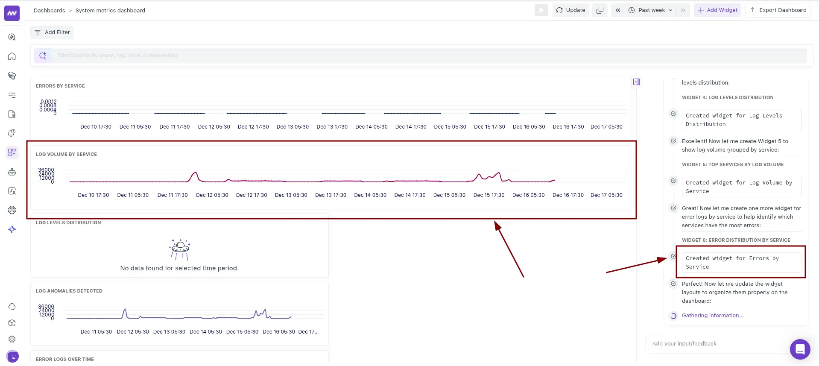Viewport: 819px width, 366px height.
Task: Collapse the AI assistant side panel
Action: click(636, 82)
